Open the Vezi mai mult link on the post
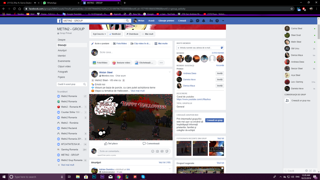The width and height of the screenshot is (320, 180). 138,91
